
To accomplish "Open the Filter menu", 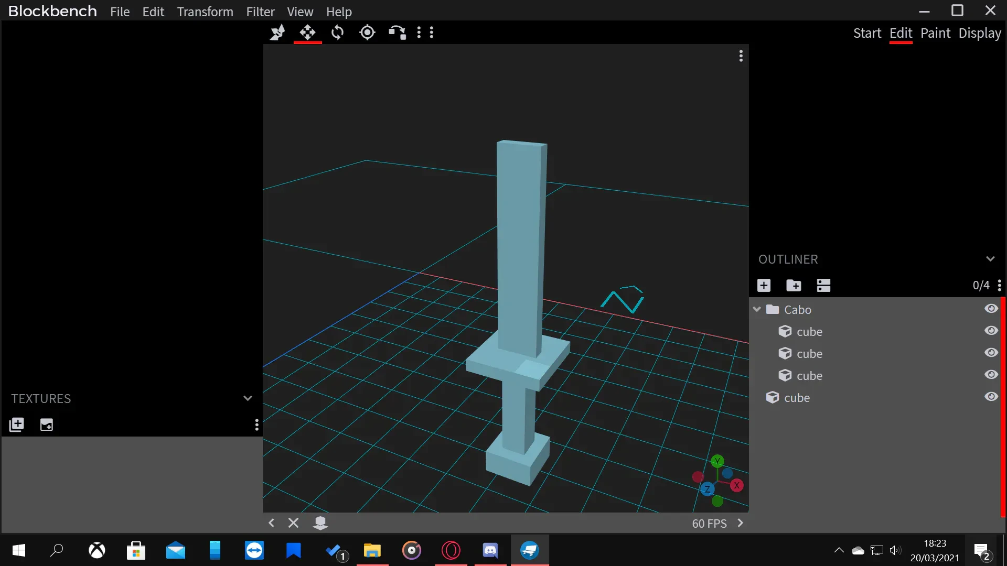I will pos(261,12).
